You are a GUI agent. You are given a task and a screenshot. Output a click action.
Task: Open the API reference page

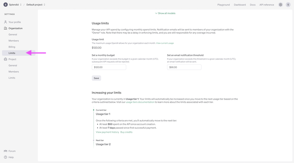[266, 5]
